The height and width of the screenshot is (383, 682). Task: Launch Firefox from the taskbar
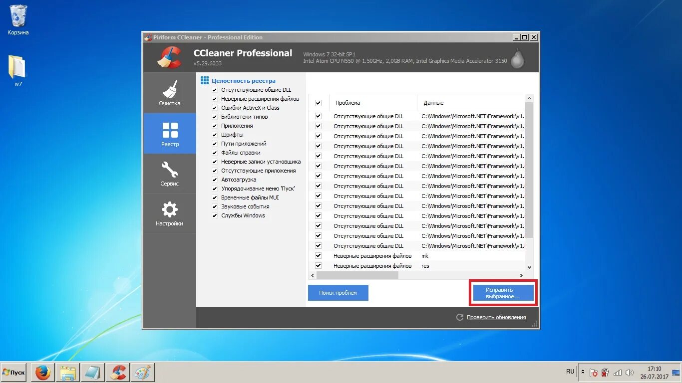(43, 373)
